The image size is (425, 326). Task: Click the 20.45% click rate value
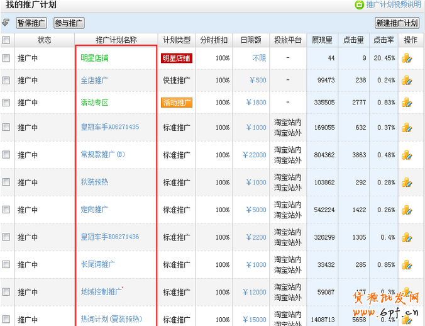(x=384, y=58)
